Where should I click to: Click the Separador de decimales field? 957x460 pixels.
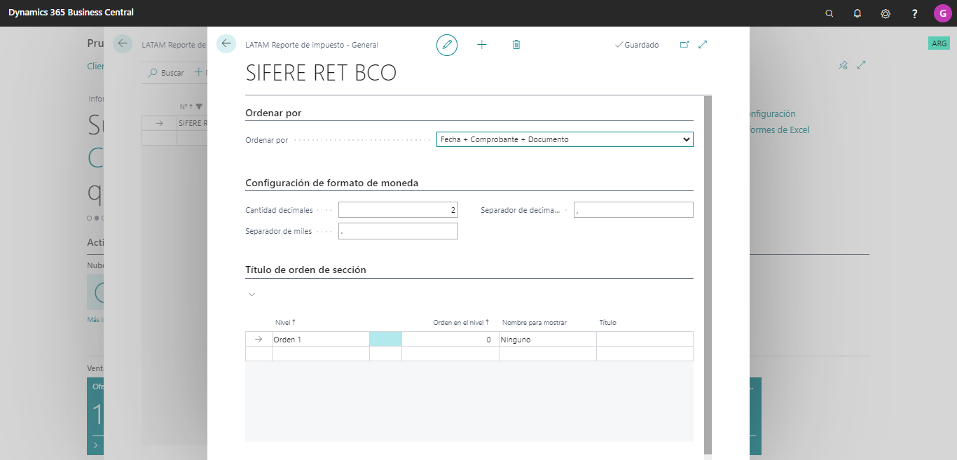(x=633, y=210)
